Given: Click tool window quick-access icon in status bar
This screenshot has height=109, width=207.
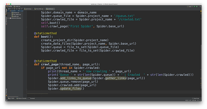Looking at the screenshot, I should [6, 100].
